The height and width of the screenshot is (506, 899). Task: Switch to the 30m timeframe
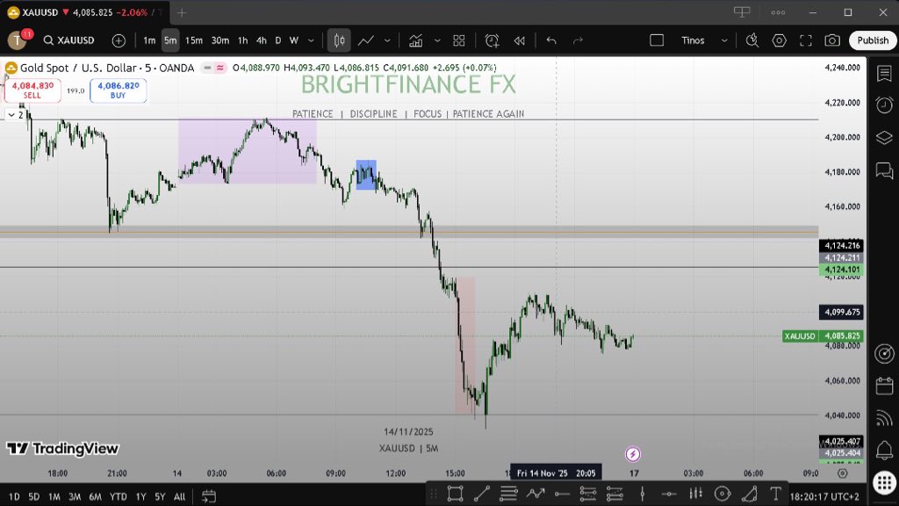pos(220,40)
